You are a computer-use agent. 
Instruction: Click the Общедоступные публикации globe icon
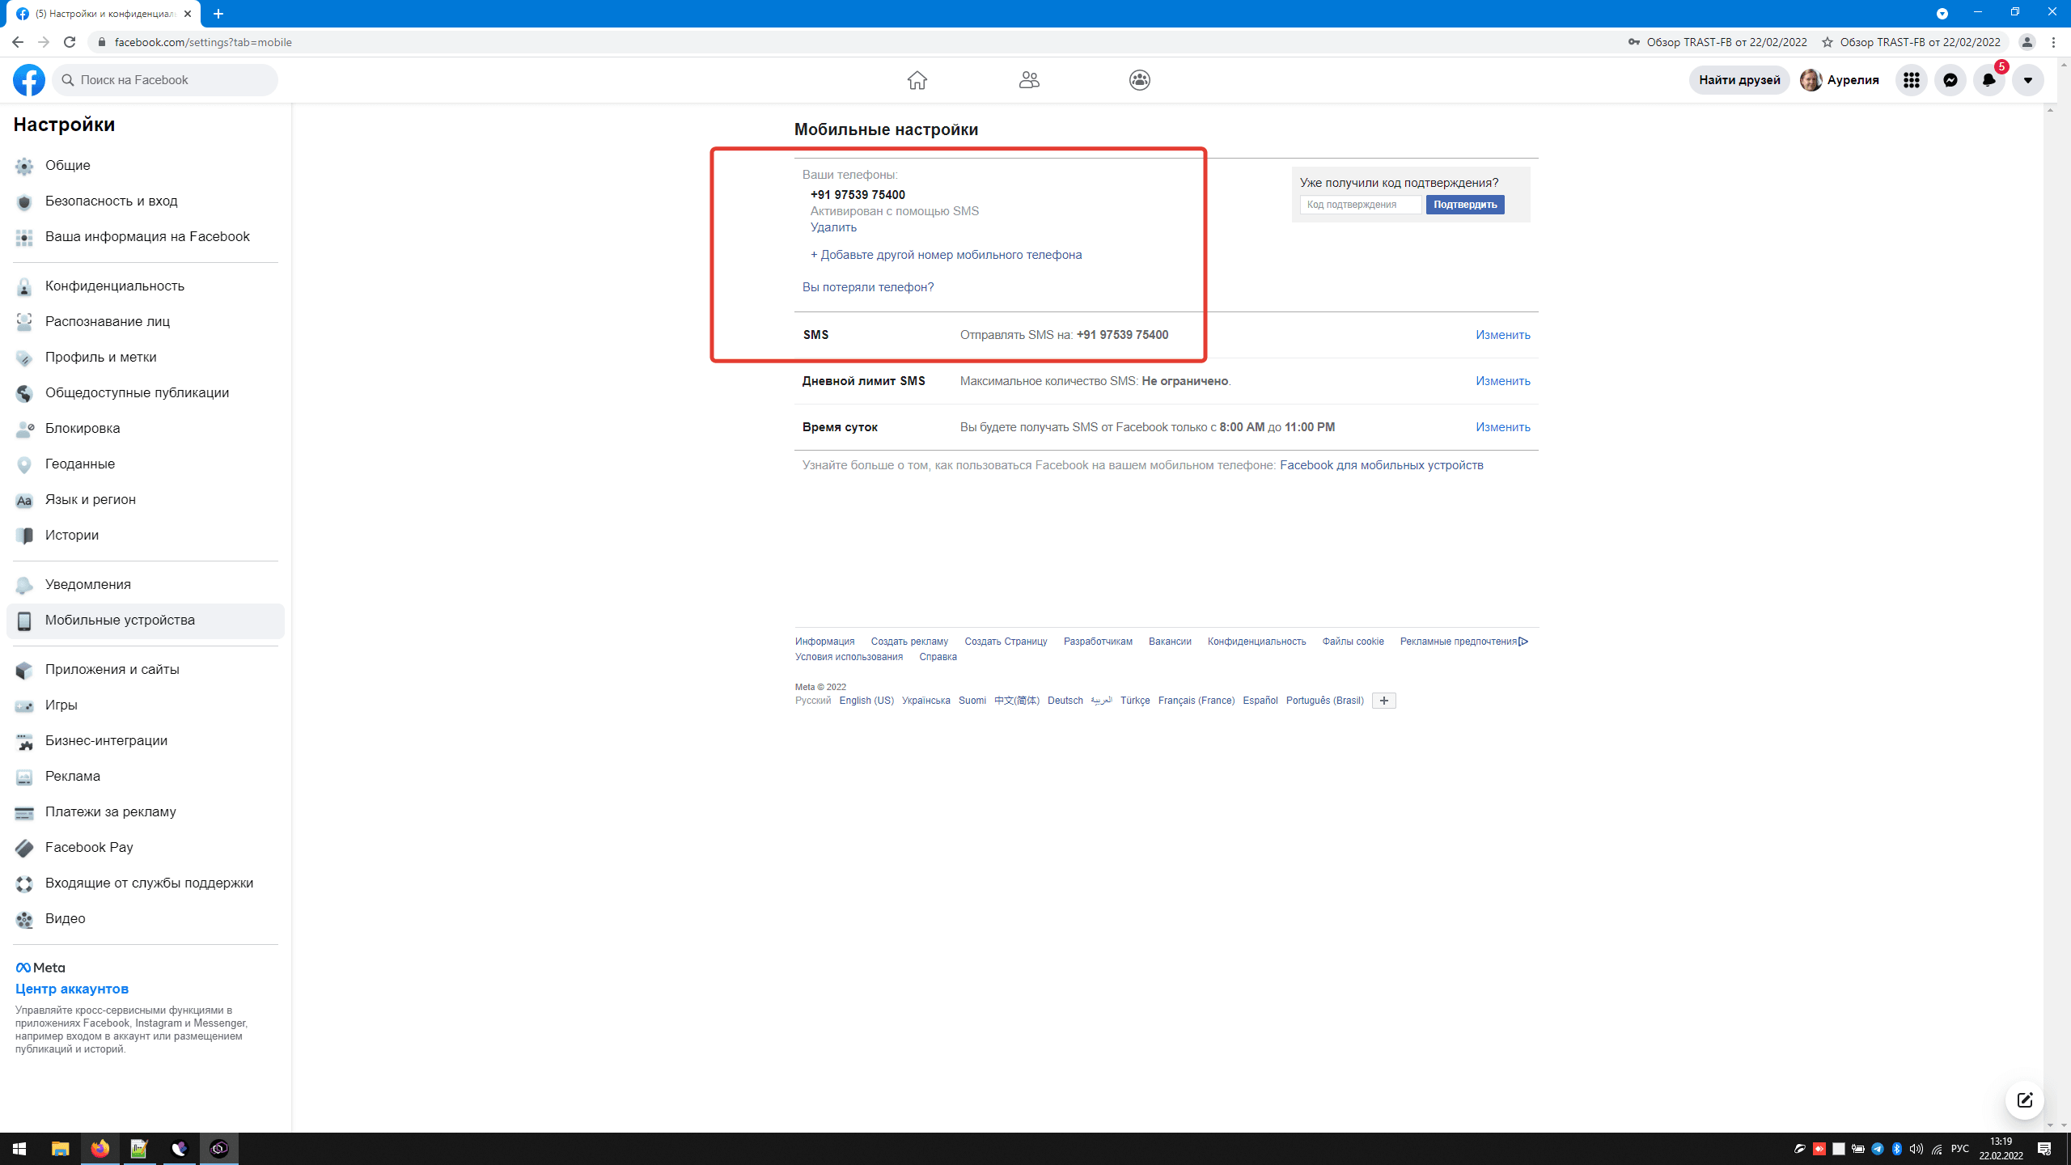(x=24, y=393)
